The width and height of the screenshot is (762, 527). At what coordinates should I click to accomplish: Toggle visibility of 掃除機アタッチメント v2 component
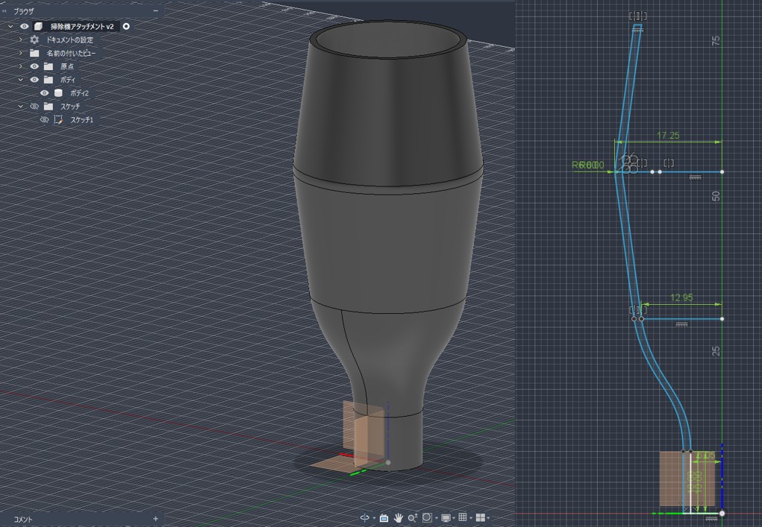(25, 26)
